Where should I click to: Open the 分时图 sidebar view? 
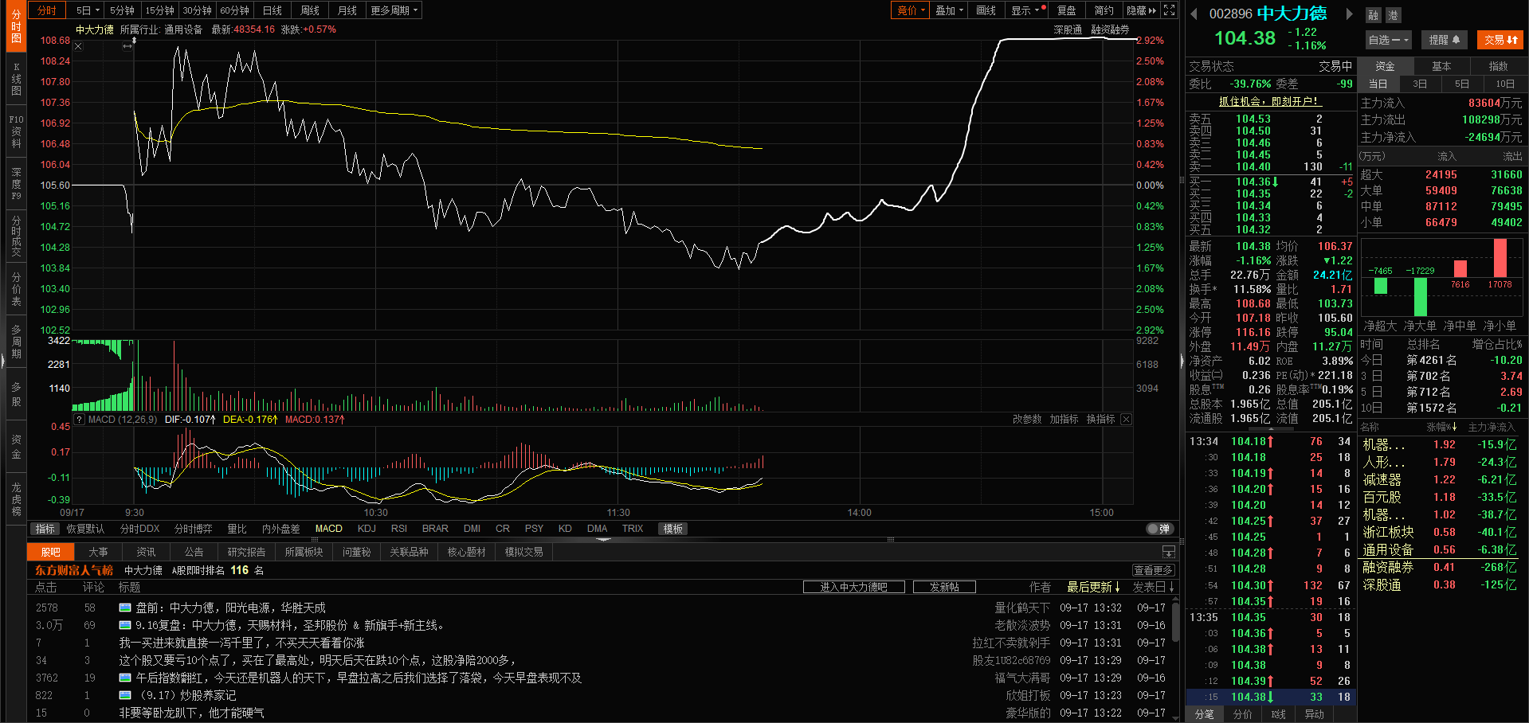pyautogui.click(x=16, y=26)
